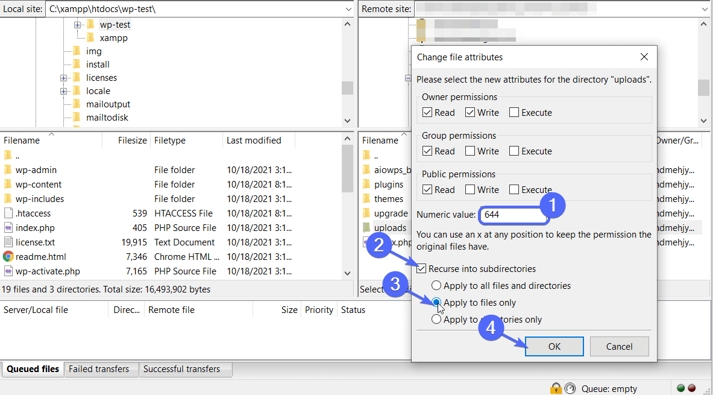Open the Local site path dropdown
Screen dimensions: 713x395
(348, 9)
